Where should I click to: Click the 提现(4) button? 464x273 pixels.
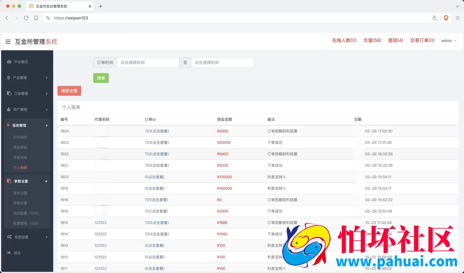[396, 40]
